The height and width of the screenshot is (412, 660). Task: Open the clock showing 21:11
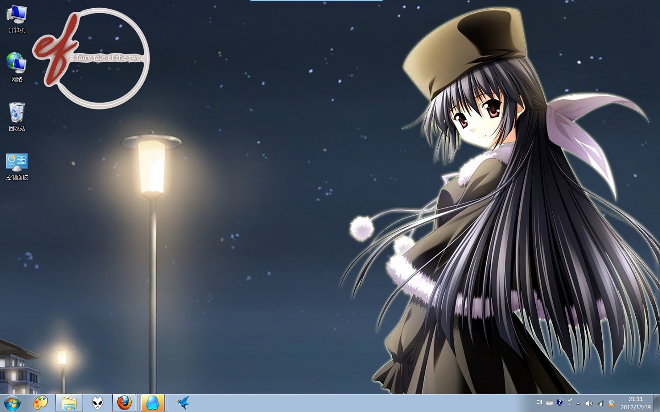pyautogui.click(x=636, y=403)
